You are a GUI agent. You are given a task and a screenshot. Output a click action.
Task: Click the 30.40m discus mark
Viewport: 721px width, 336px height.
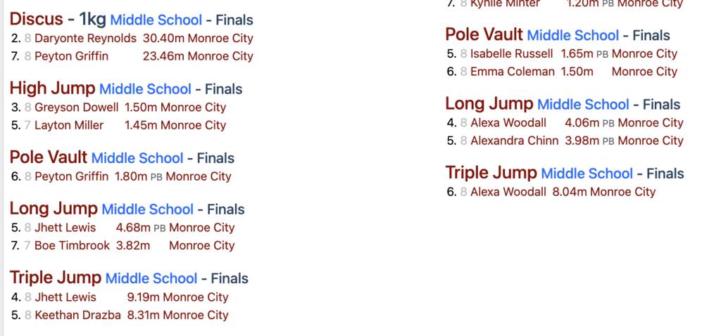point(163,39)
